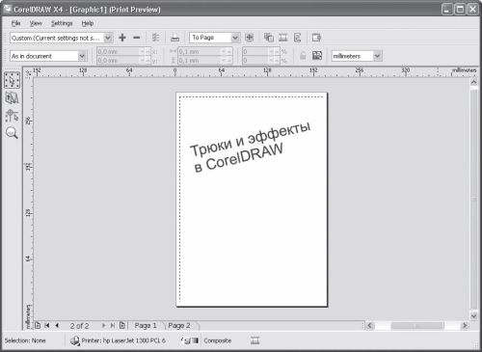Screen dimensions: 482x352
Task: Click the Print printer icon
Action: [174, 38]
